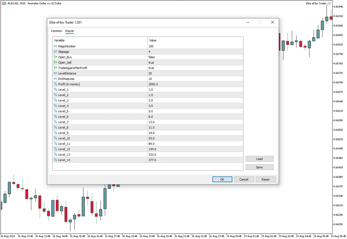Image resolution: width=347 pixels, height=239 pixels.
Task: Click the double icon beside Level_8
Action: click(55, 127)
